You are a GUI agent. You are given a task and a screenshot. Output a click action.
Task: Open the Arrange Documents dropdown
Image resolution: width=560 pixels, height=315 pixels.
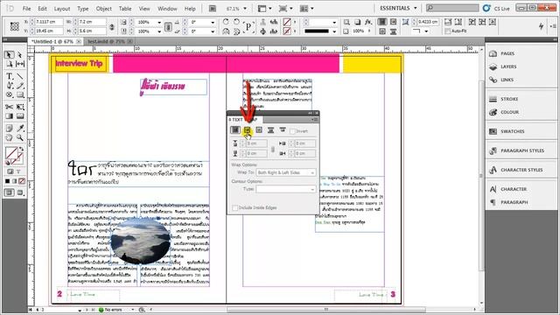(307, 8)
